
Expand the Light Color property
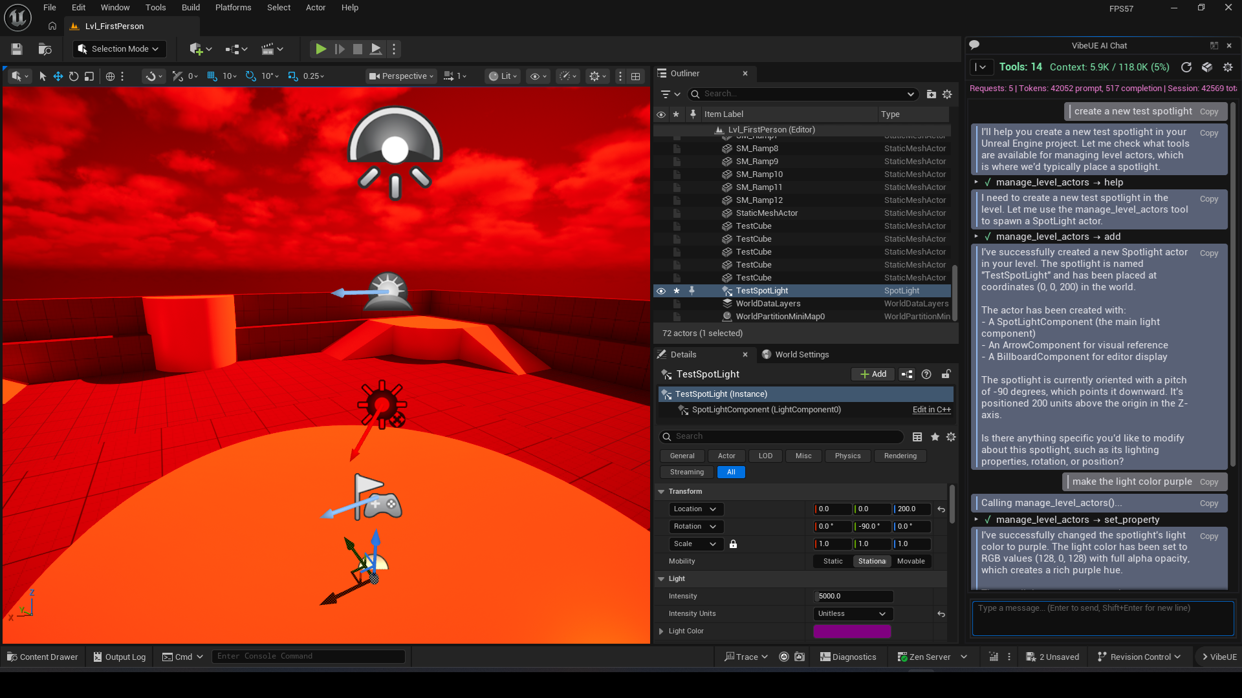click(661, 631)
